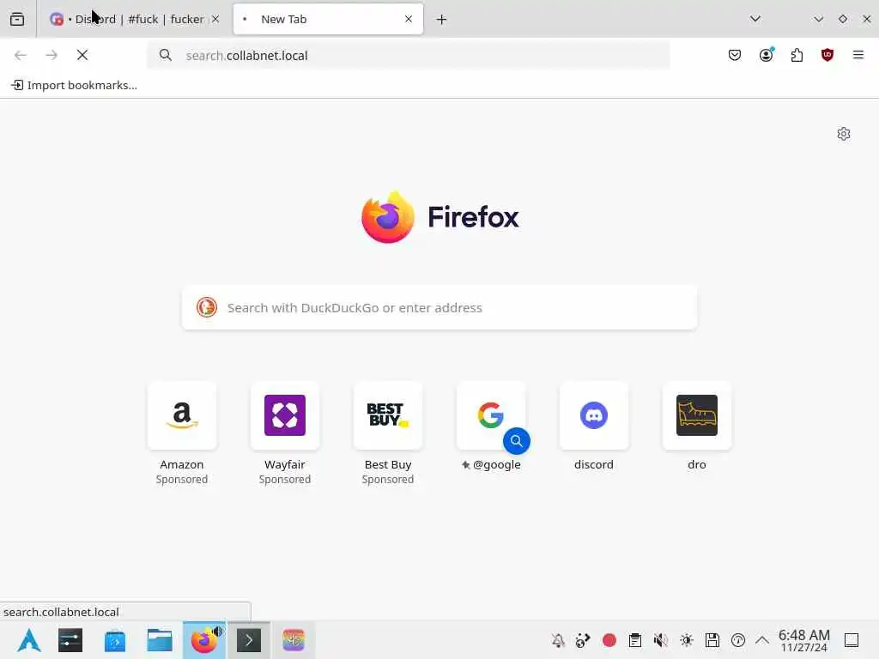Open the Pocket save icon

click(x=735, y=55)
